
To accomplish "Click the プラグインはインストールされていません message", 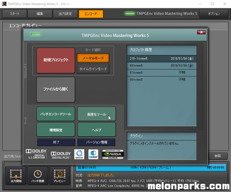I will click(154, 143).
